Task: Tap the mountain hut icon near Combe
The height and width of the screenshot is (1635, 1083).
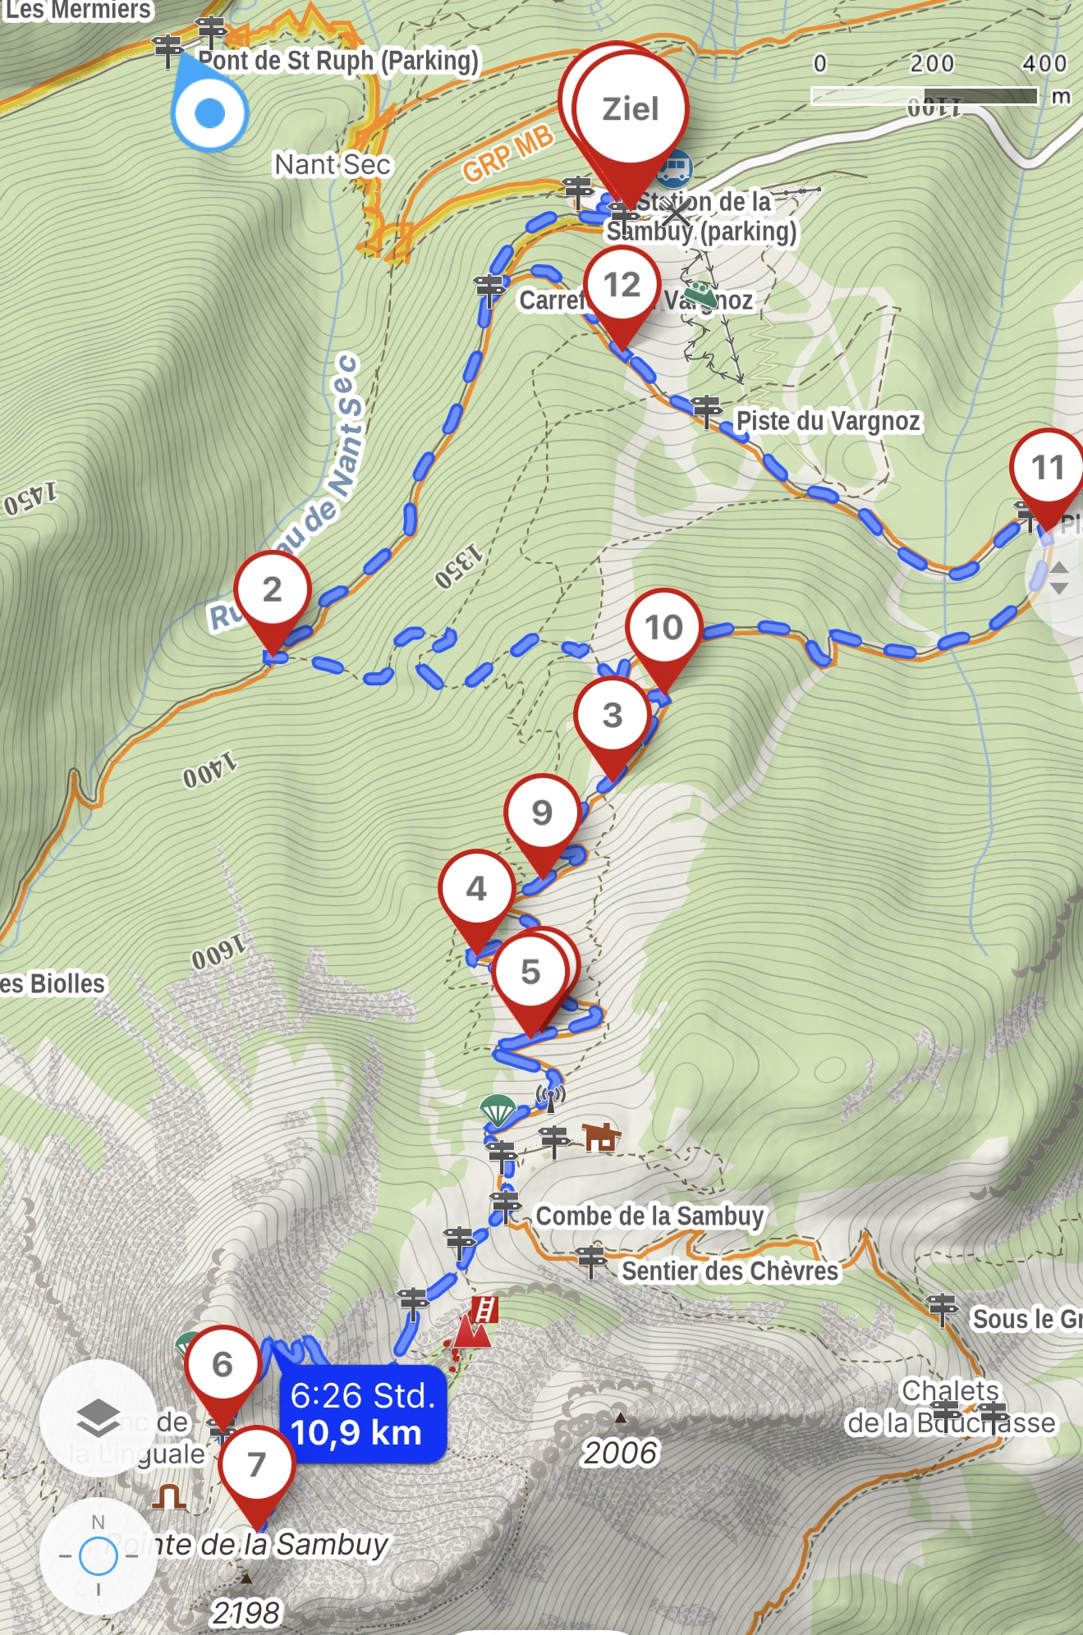Action: click(x=601, y=1137)
